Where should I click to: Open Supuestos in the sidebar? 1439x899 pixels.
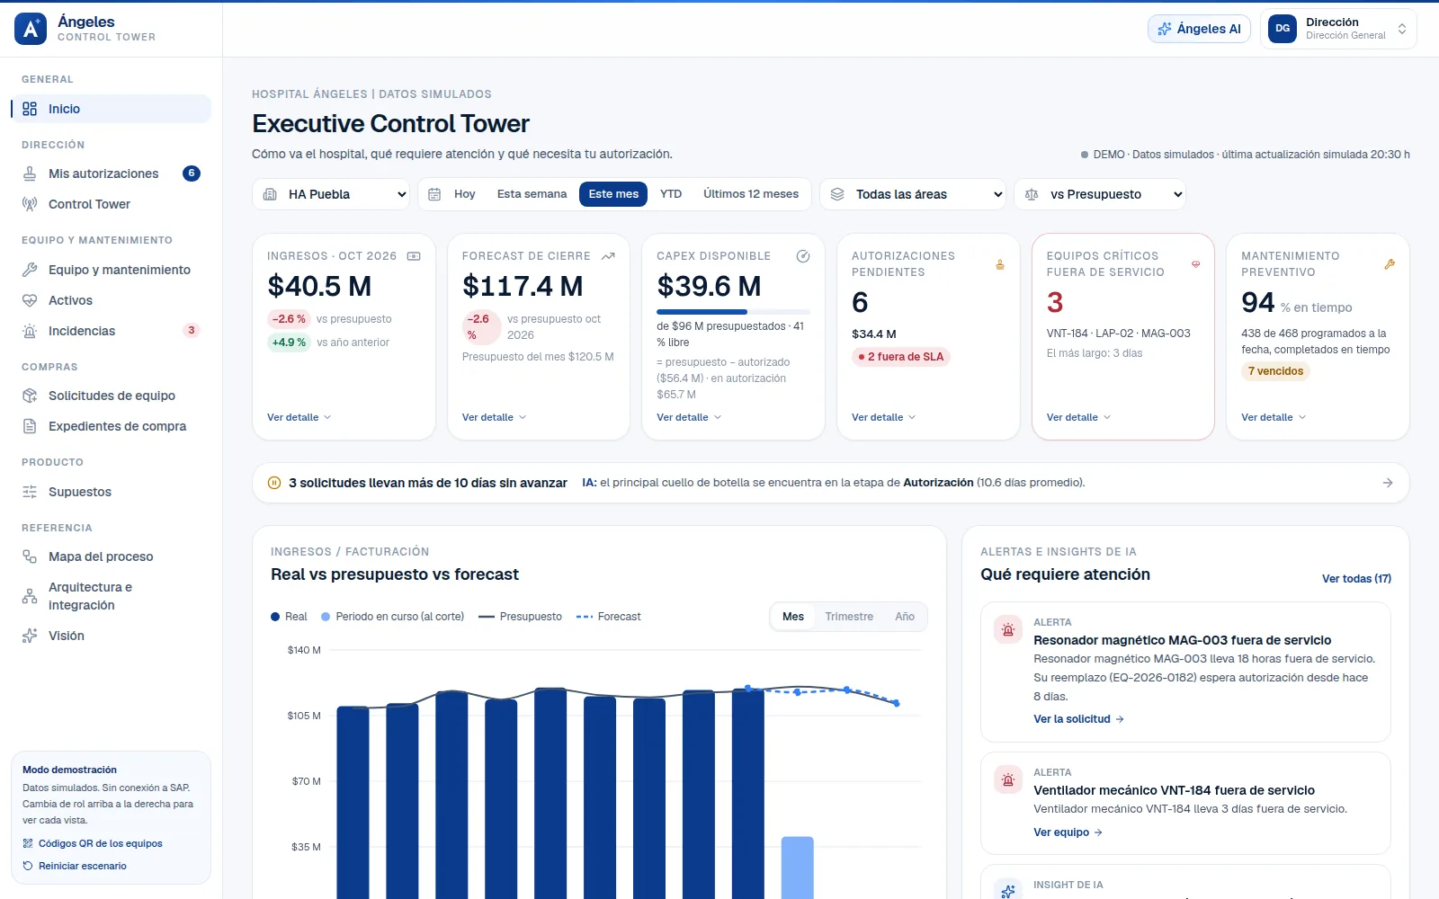pyautogui.click(x=112, y=492)
